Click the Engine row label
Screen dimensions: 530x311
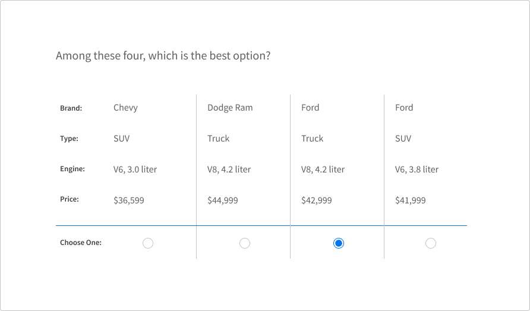(x=72, y=169)
